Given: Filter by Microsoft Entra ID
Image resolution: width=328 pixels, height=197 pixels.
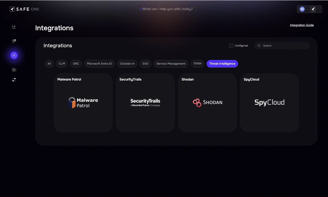Looking at the screenshot, I should pos(99,64).
